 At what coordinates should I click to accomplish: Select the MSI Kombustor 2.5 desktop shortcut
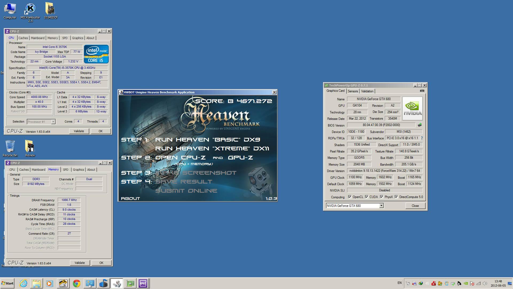(30, 13)
